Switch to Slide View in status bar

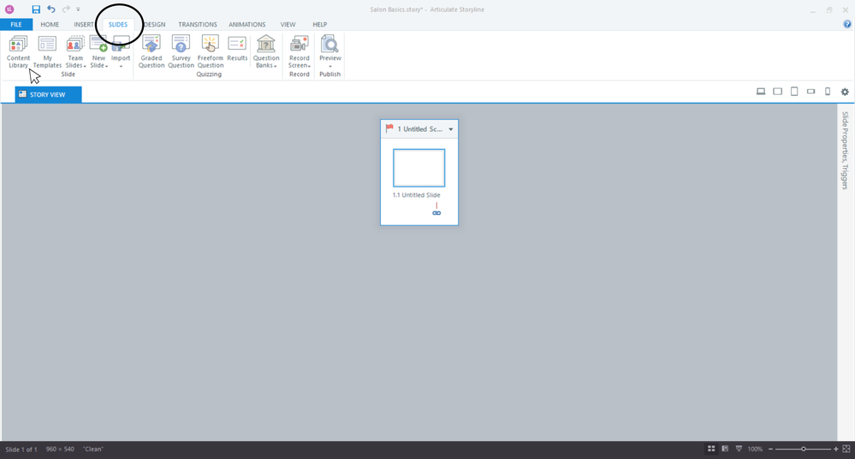click(x=725, y=449)
